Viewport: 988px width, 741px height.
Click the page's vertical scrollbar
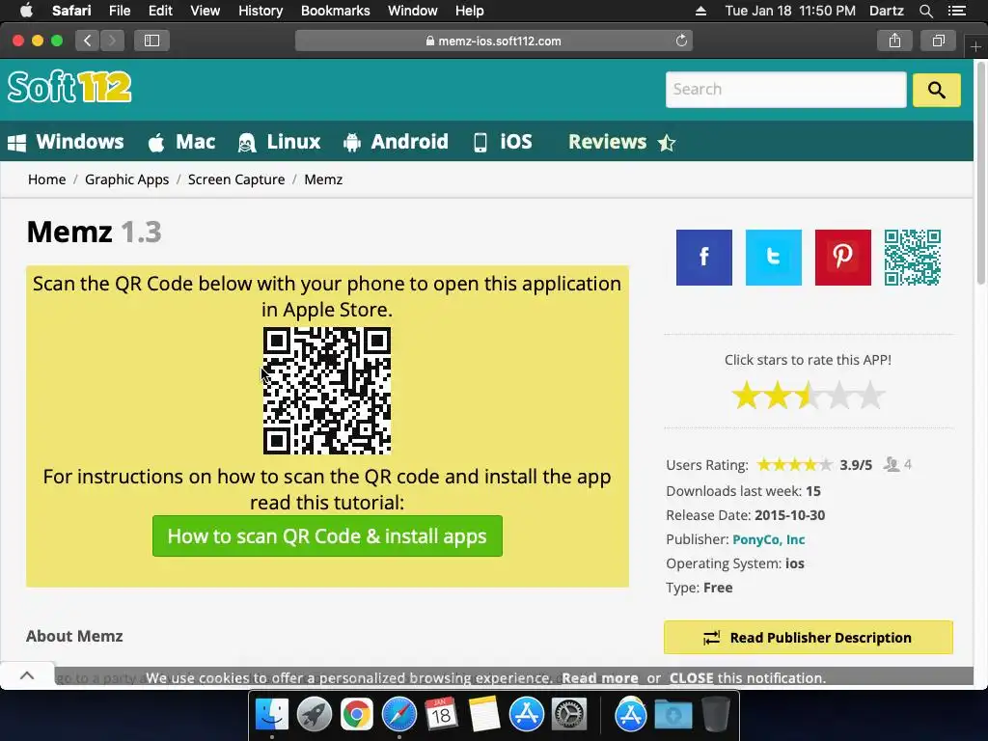click(980, 172)
